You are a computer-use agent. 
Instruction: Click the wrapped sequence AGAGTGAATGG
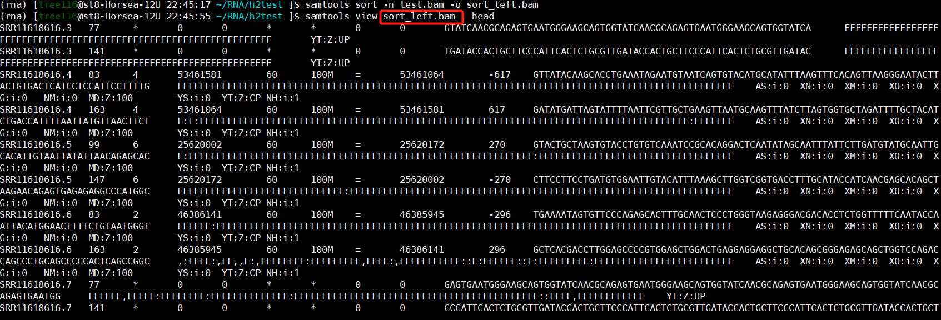tap(31, 296)
